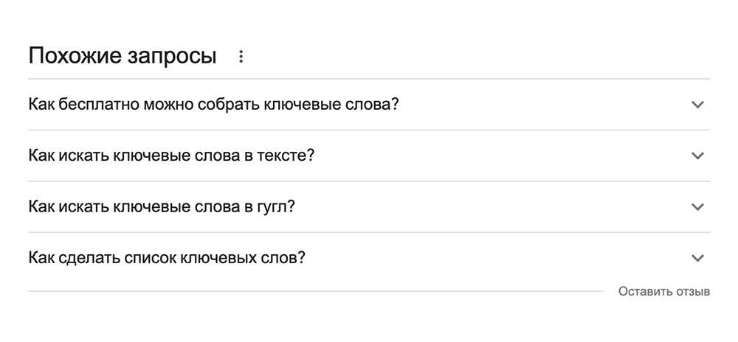738x342 pixels.
Task: Click the 'Оставить отзыв' feedback link
Action: 664,291
